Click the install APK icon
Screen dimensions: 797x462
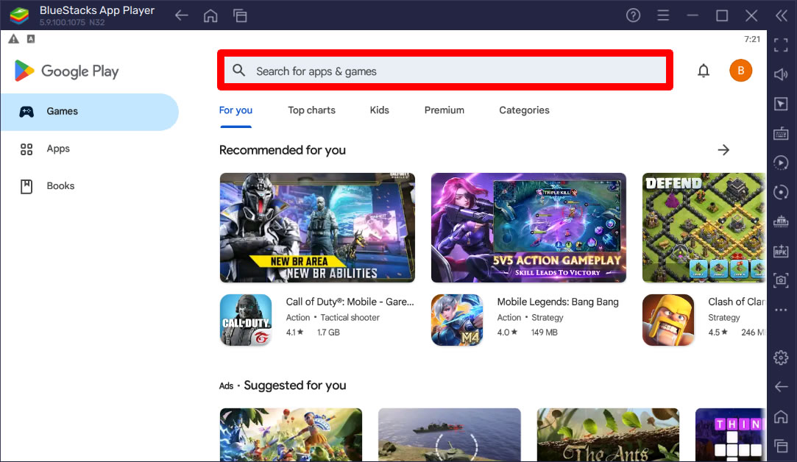tap(781, 251)
